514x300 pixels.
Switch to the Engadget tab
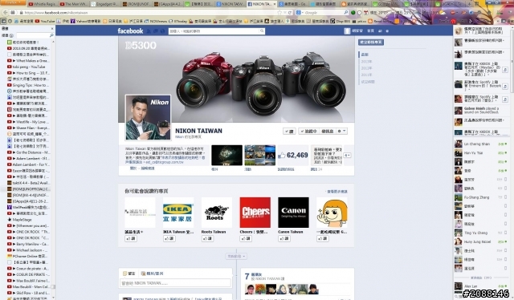[104, 4]
